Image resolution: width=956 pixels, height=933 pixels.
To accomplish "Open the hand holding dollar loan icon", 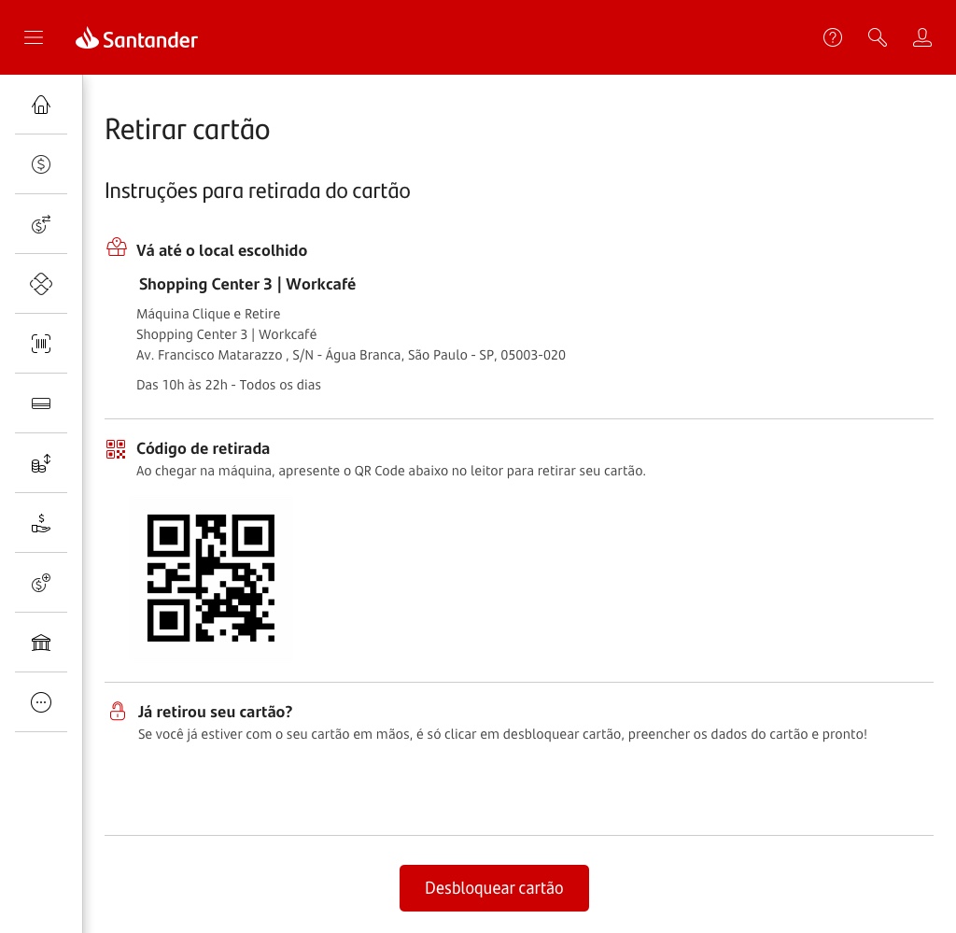I will coord(41,523).
